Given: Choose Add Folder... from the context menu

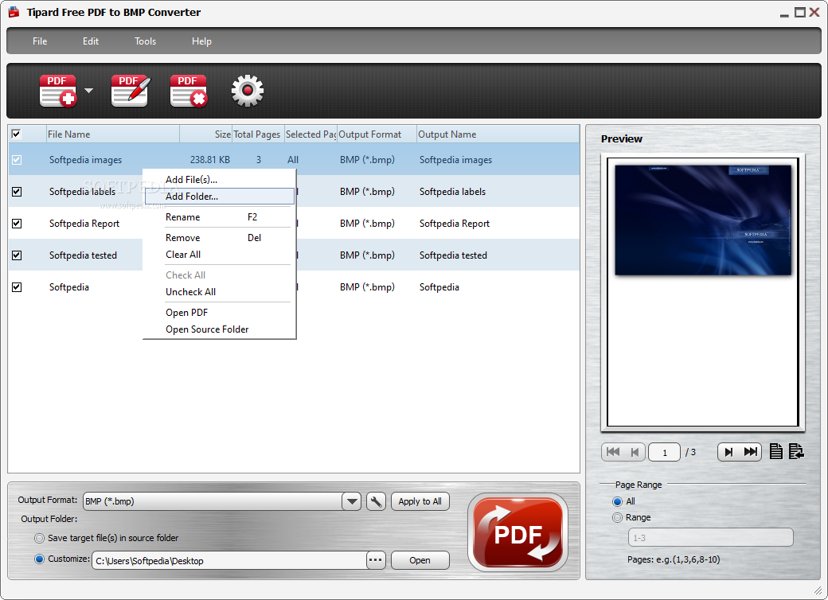Looking at the screenshot, I should (x=219, y=197).
